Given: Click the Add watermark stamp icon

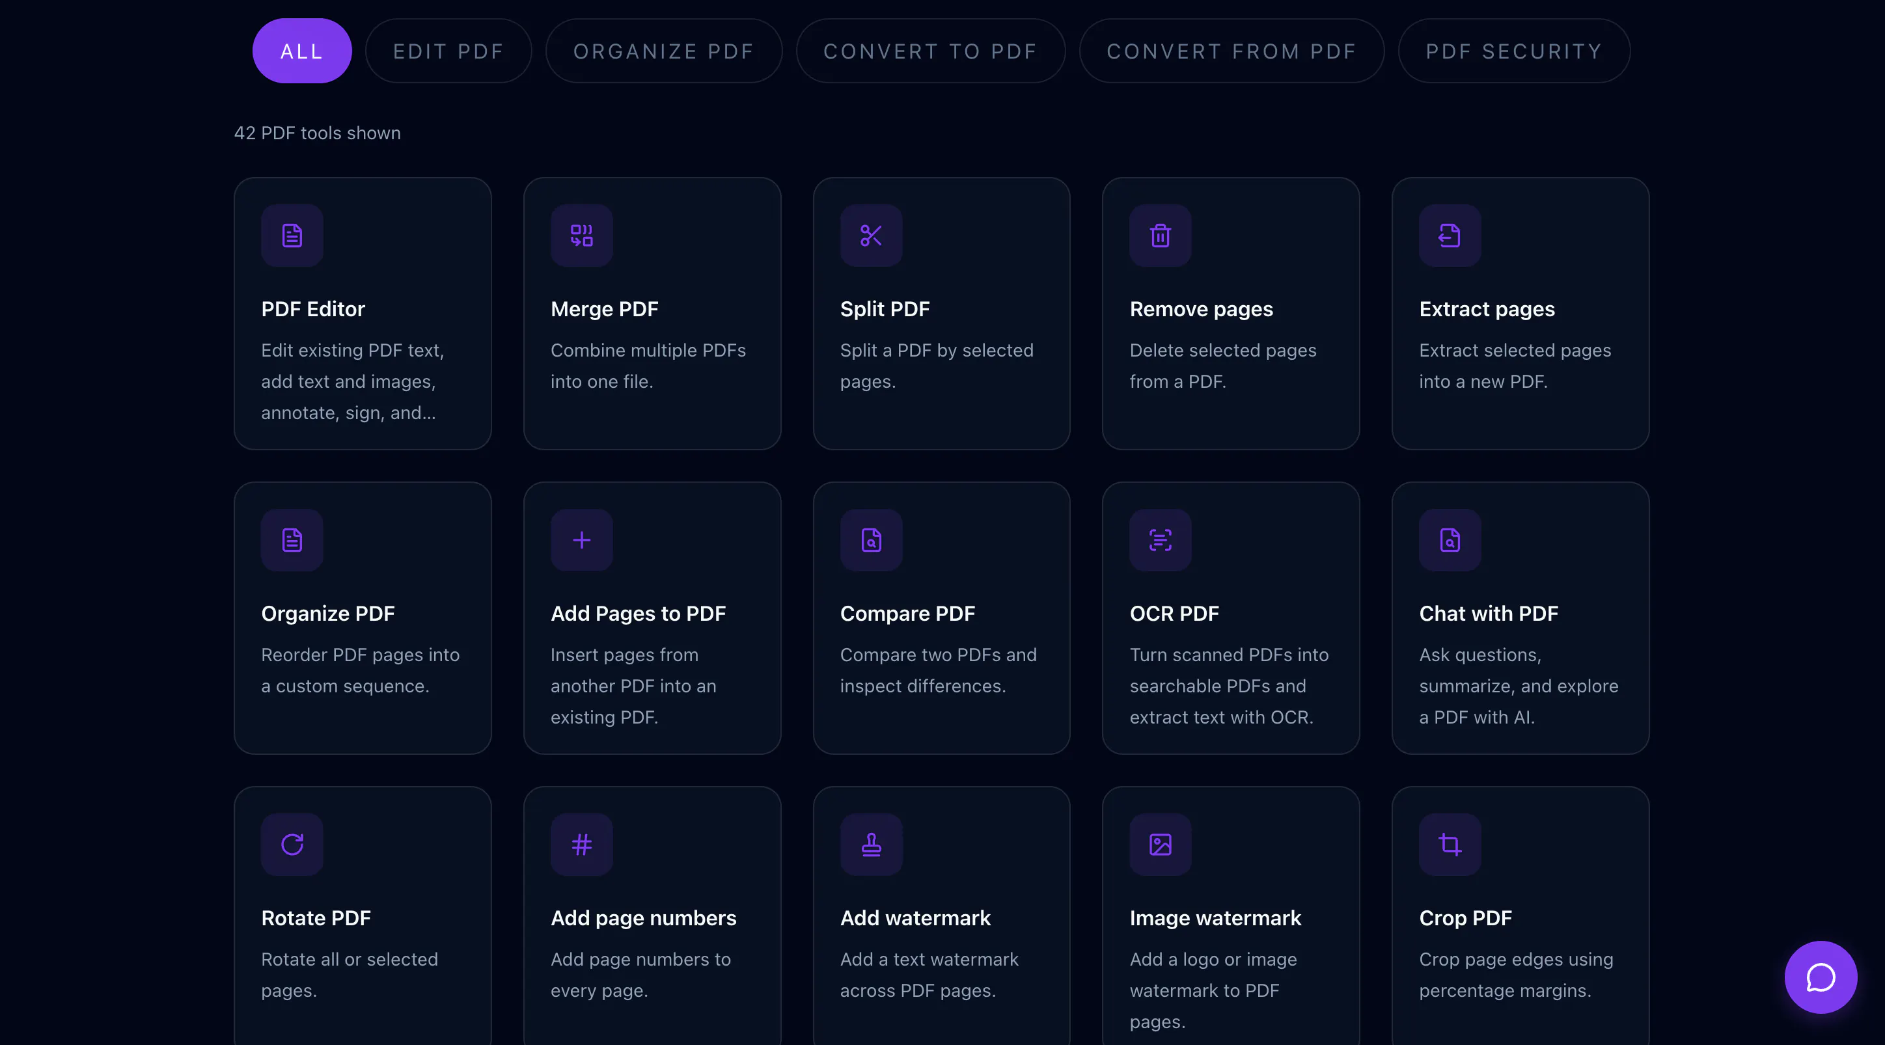Looking at the screenshot, I should click(x=871, y=845).
